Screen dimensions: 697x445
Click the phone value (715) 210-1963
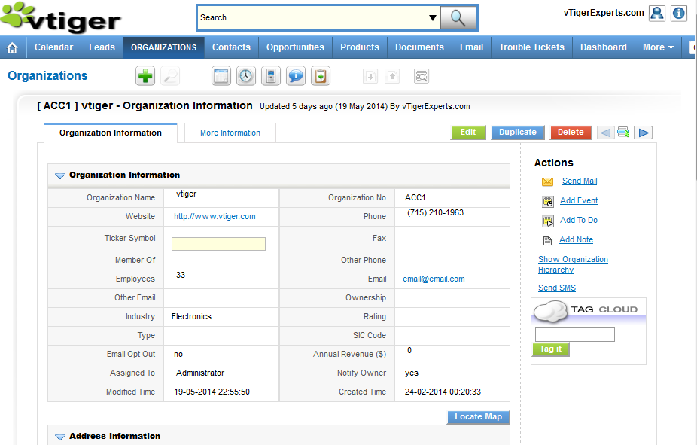pos(436,213)
